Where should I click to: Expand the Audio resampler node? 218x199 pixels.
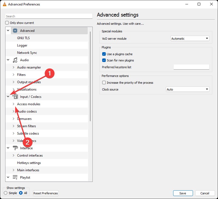(14, 67)
